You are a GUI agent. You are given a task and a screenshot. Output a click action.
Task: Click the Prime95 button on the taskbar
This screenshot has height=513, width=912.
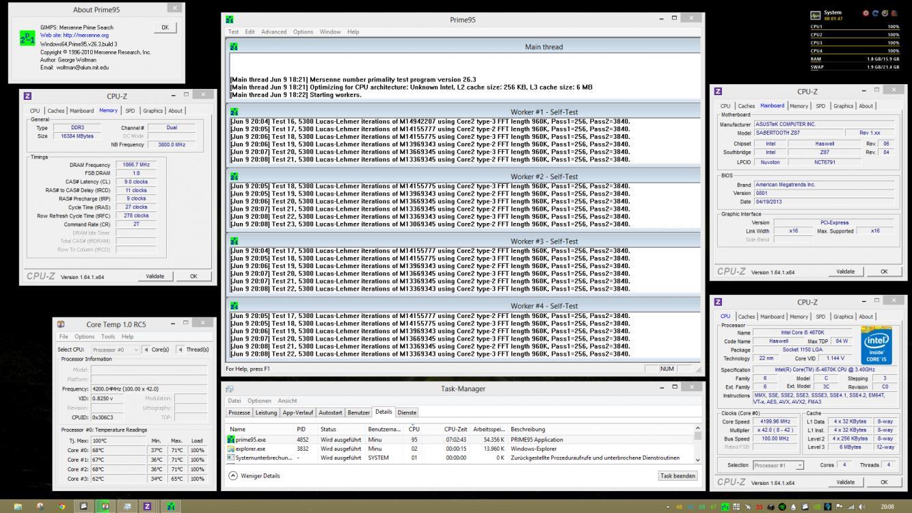(170, 507)
